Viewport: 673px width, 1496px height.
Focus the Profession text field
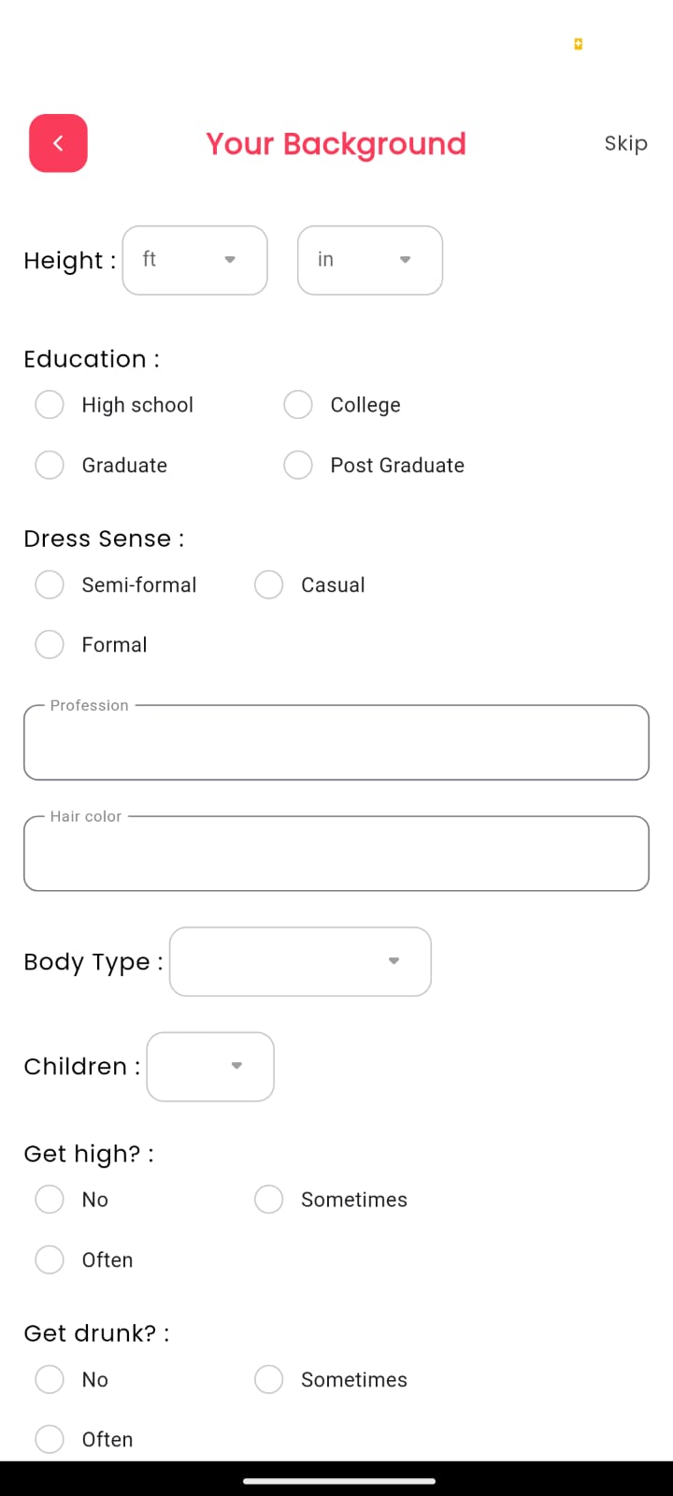336,742
